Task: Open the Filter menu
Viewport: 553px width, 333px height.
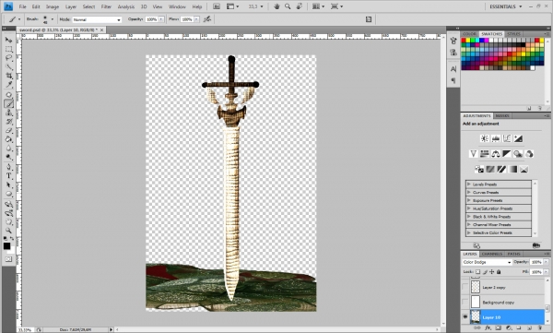Action: click(106, 6)
